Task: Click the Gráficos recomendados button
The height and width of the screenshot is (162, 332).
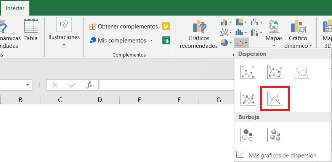Action: coord(199,34)
